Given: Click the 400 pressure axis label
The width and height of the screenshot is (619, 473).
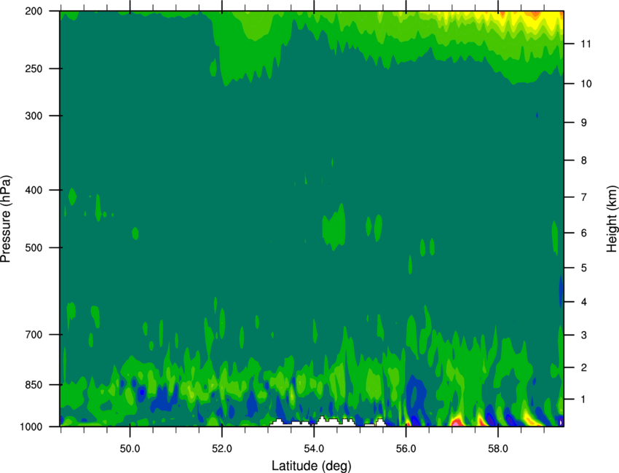Looking at the screenshot, I should (x=33, y=190).
